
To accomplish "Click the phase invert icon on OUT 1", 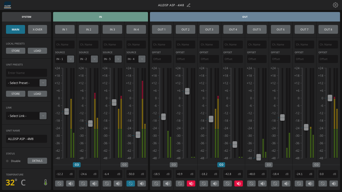I will 156,183.
